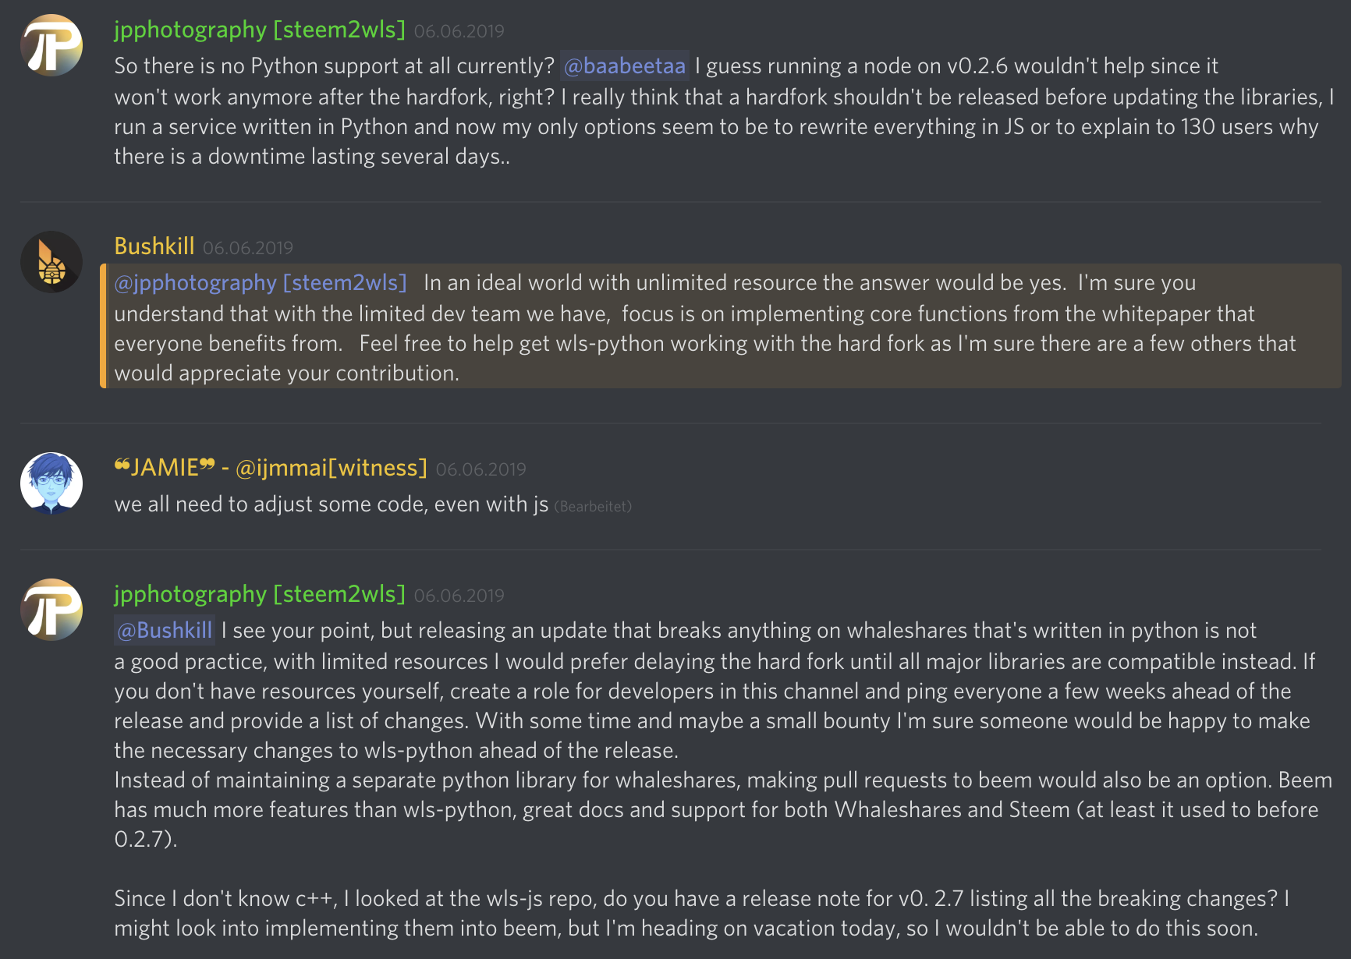Screen dimensions: 1351x959
Task: Click the @jpphotography [steem2wls] mention in Bushkill's message
Action: point(261,283)
